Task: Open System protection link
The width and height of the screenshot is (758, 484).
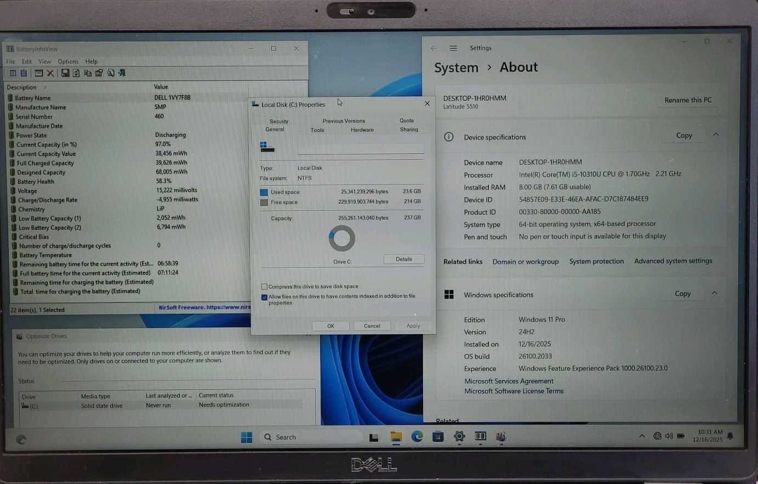Action: click(x=596, y=261)
